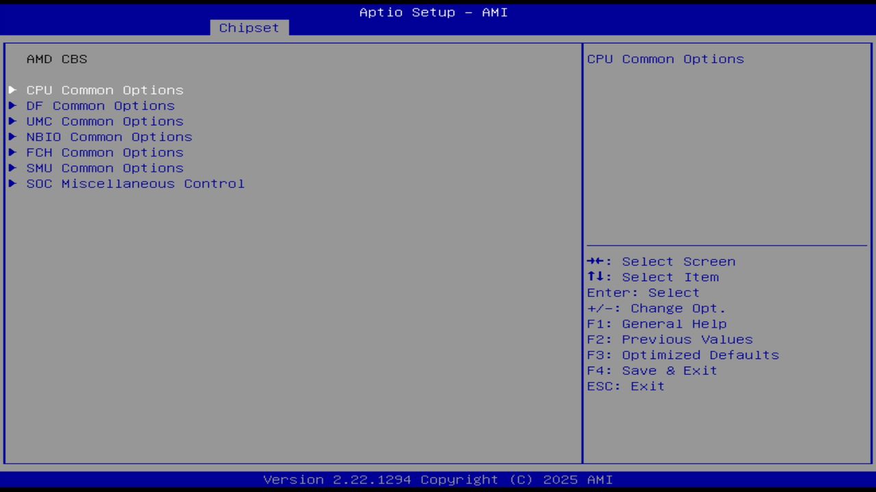
Task: Click the arrow icon beside UMC Common Options
Action: (12, 121)
